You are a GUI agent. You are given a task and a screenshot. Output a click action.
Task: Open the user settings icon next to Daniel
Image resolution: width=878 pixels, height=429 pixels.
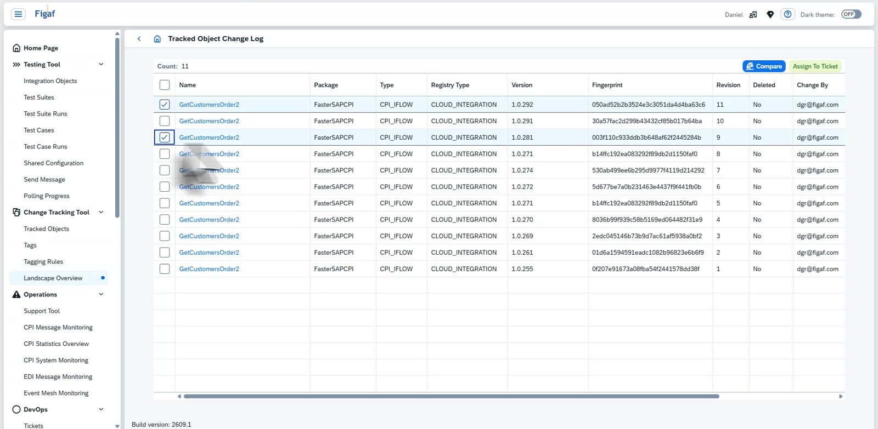753,15
